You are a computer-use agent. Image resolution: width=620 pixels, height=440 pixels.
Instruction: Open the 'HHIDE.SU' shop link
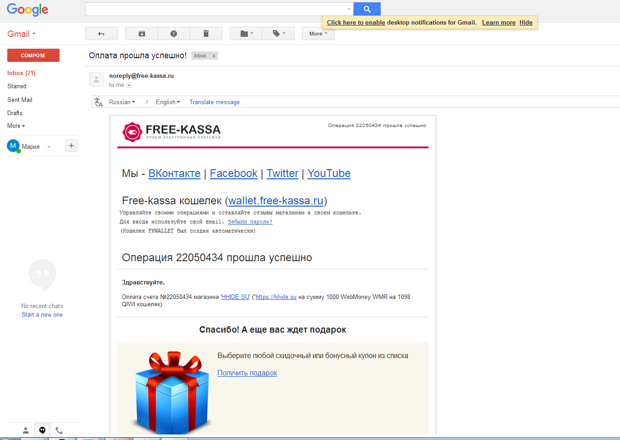[x=235, y=297]
